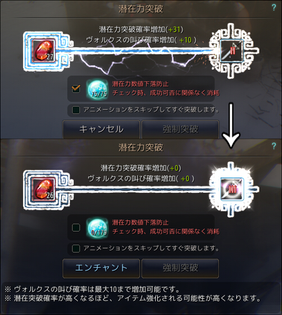Image resolution: width=282 pixels, height=315 pixels.
Task: Select the glowing sword slot in lower panel
Action: pyautogui.click(x=232, y=189)
